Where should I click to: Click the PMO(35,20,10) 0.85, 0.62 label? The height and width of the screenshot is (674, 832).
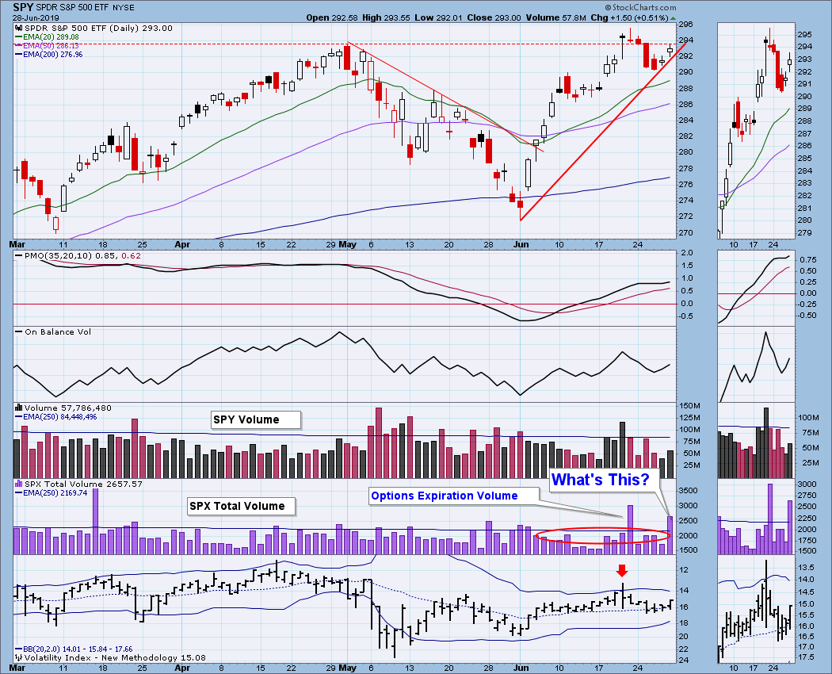[82, 256]
